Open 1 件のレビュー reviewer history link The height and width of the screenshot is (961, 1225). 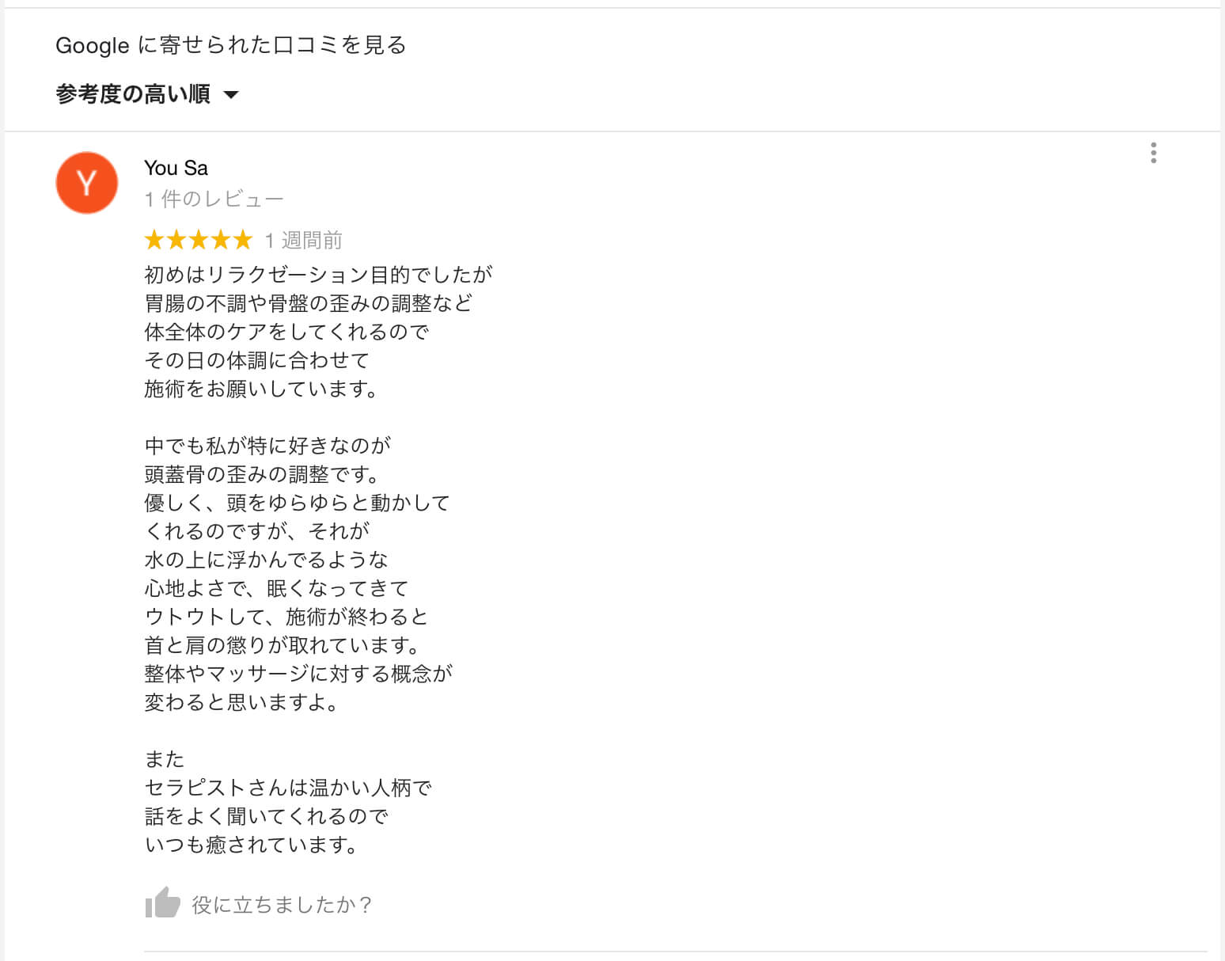pyautogui.click(x=214, y=198)
